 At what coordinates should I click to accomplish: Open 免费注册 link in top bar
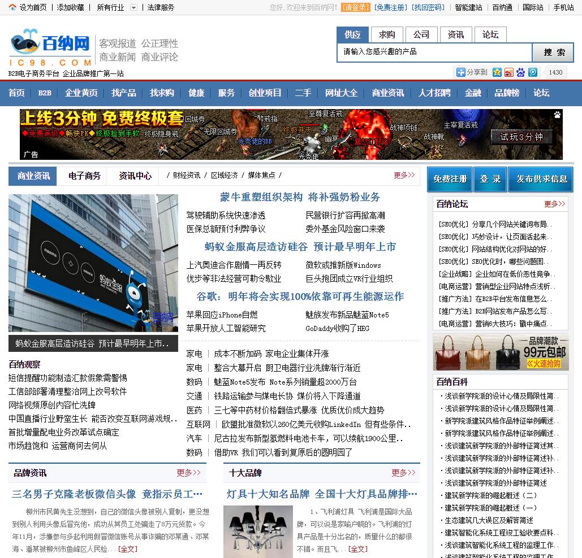[x=390, y=7]
